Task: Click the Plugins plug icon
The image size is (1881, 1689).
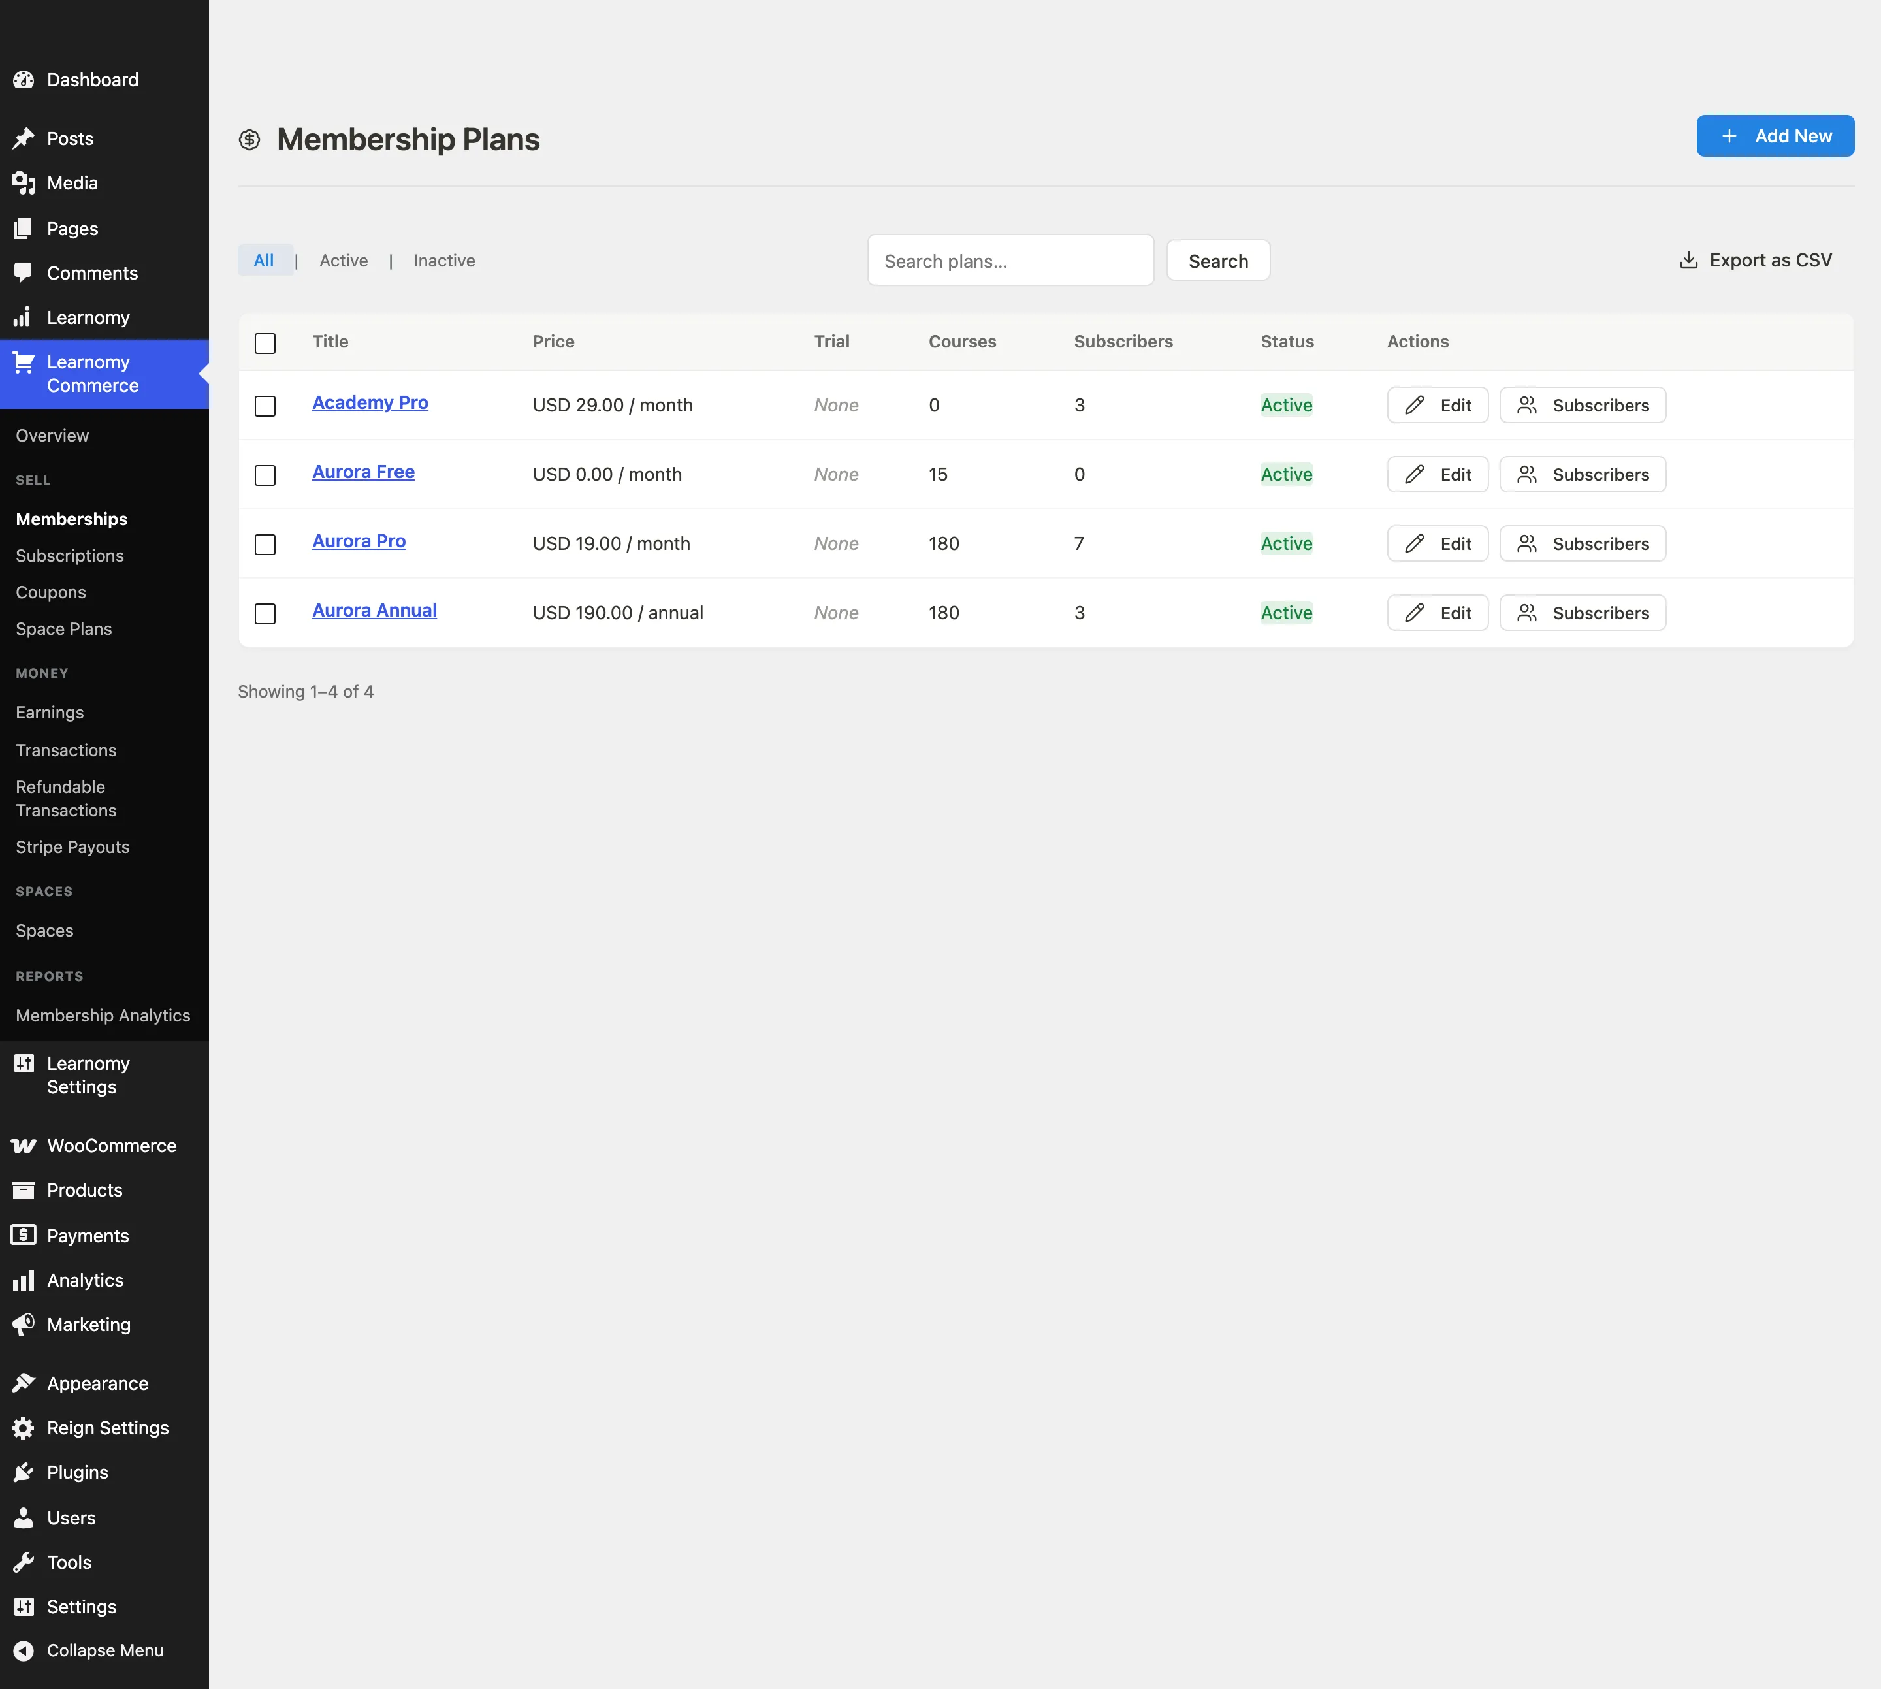Action: (x=24, y=1473)
